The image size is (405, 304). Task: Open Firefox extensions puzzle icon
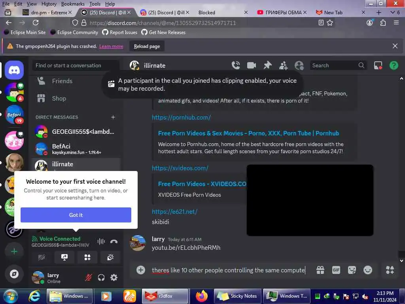(383, 23)
